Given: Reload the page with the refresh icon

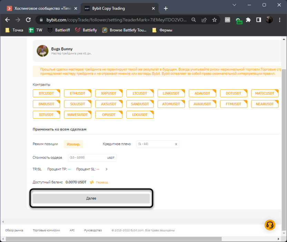Looking at the screenshot, I should pyautogui.click(x=28, y=20).
